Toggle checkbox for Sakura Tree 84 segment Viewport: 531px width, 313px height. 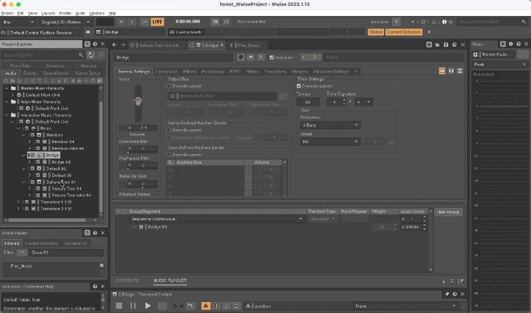pyautogui.click(x=38, y=189)
